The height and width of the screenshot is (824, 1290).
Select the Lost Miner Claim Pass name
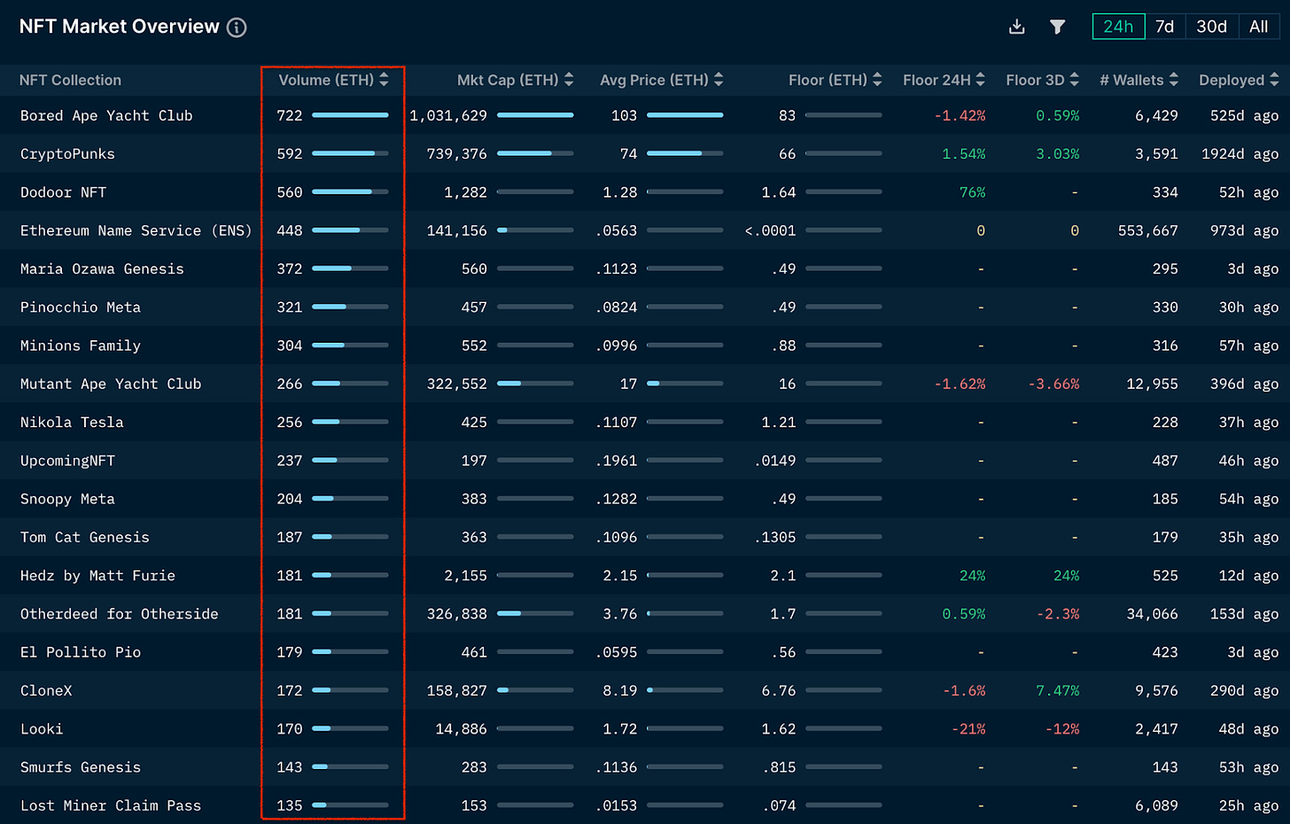[x=111, y=805]
